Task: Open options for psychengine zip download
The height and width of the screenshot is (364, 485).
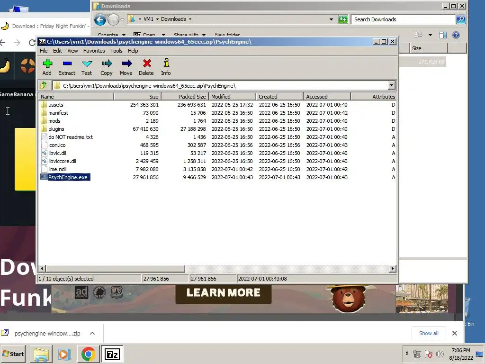Action: (92, 333)
